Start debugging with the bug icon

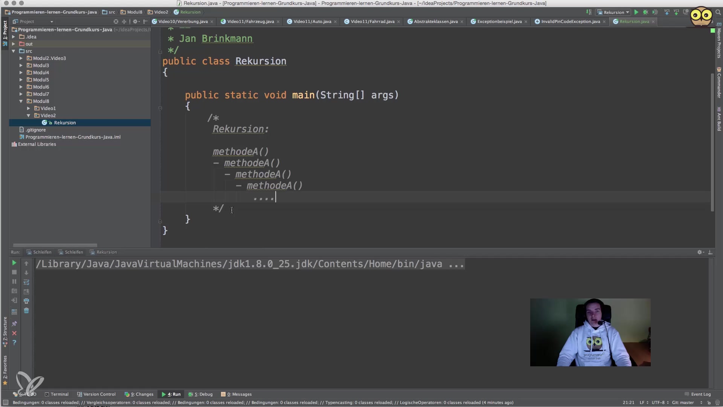click(x=645, y=12)
